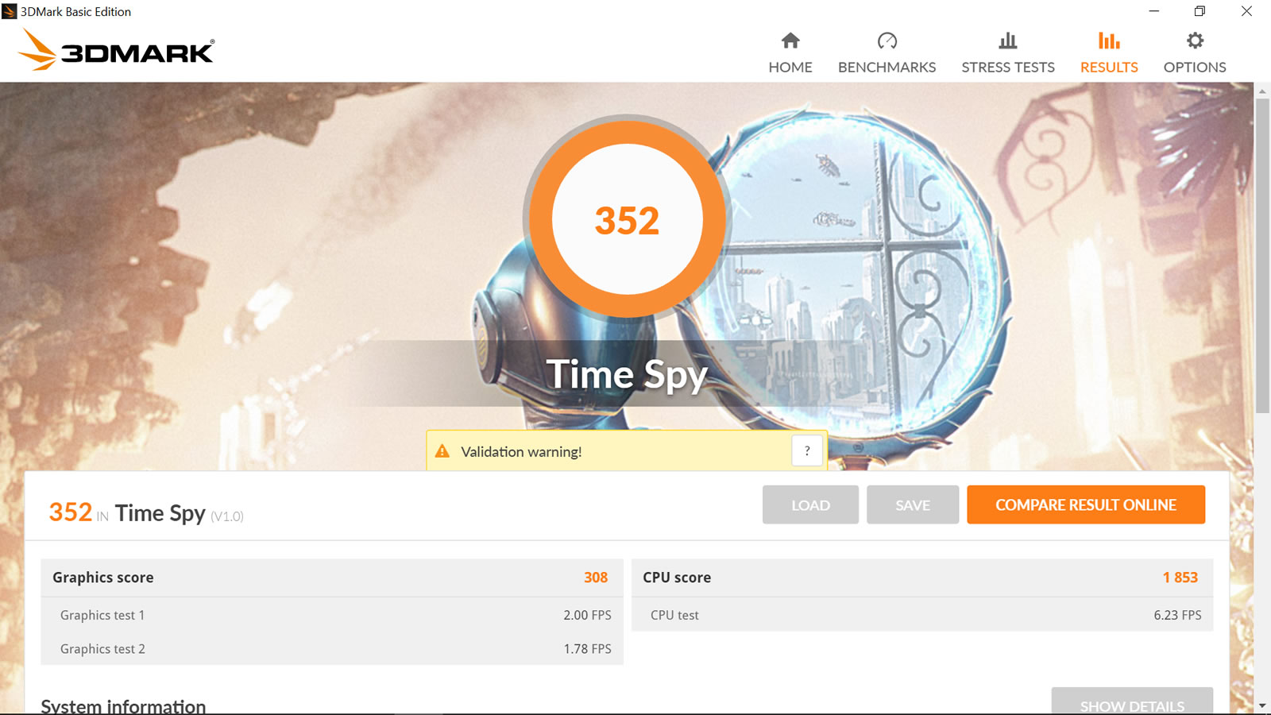Switch to BENCHMARKS tab label
Image resolution: width=1271 pixels, height=715 pixels.
887,68
